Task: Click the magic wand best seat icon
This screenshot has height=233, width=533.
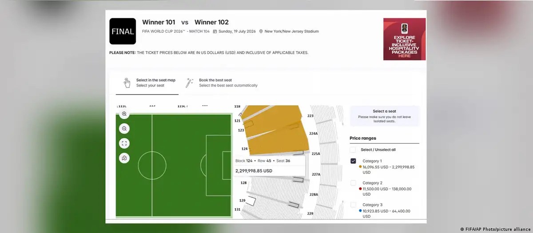Action: (189, 83)
